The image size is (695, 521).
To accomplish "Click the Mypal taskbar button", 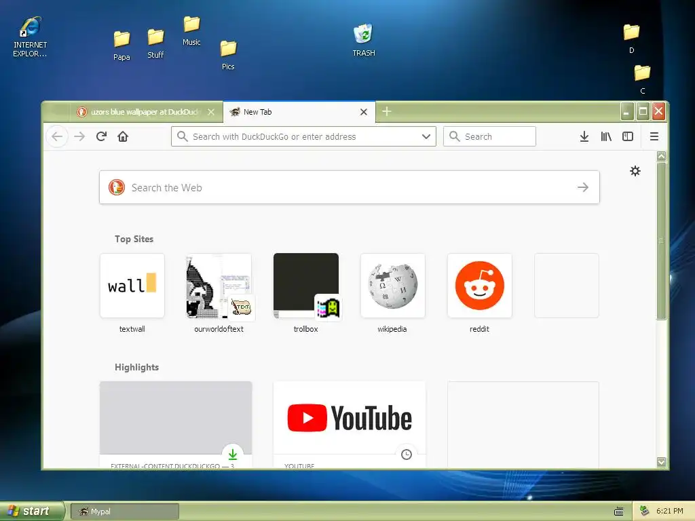I will [125, 512].
